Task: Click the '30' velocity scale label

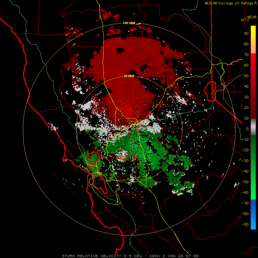Action: [246, 97]
